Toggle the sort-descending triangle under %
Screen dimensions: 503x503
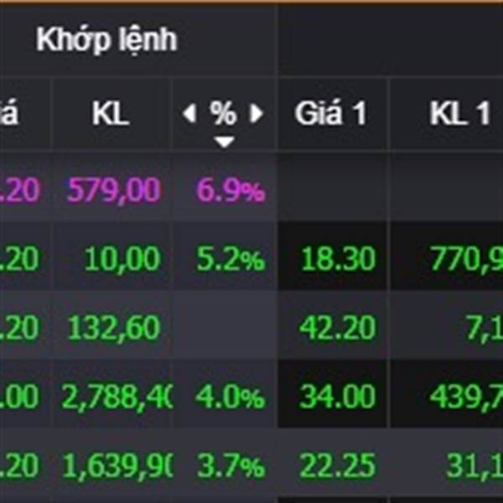coord(224,142)
